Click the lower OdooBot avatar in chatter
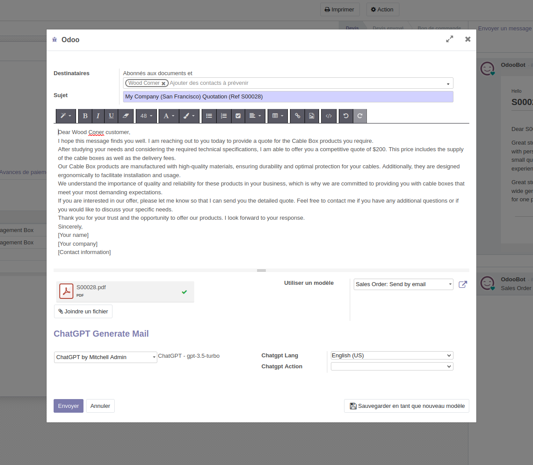The image size is (533, 465). 487,283
